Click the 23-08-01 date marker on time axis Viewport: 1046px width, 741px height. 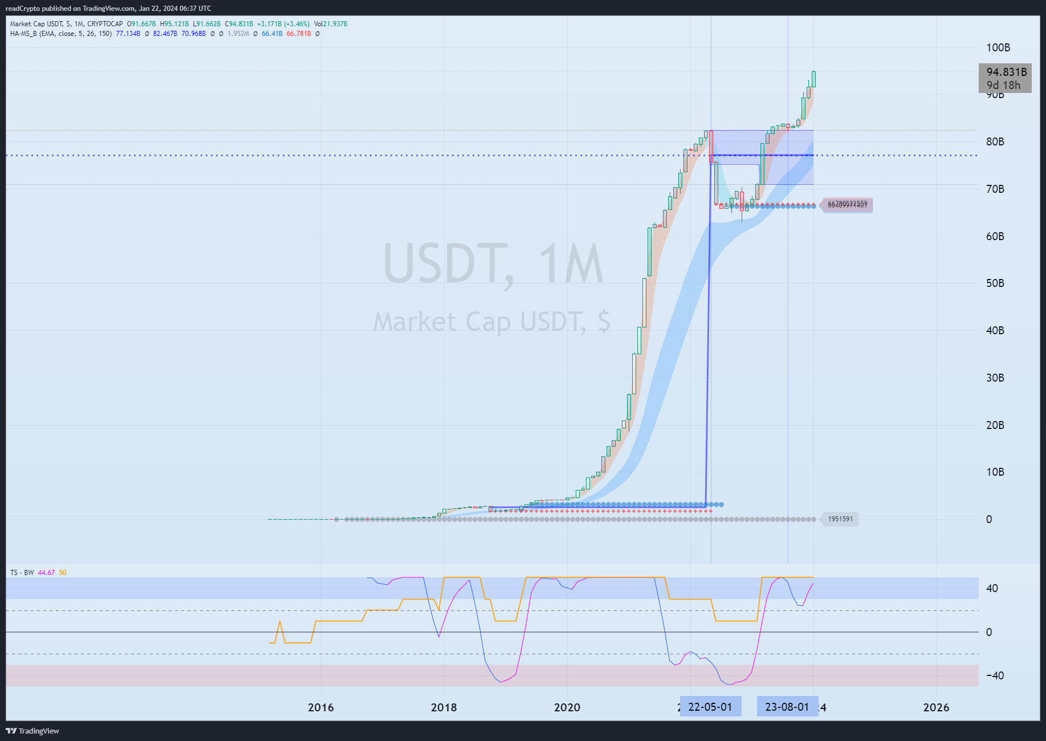pos(787,707)
